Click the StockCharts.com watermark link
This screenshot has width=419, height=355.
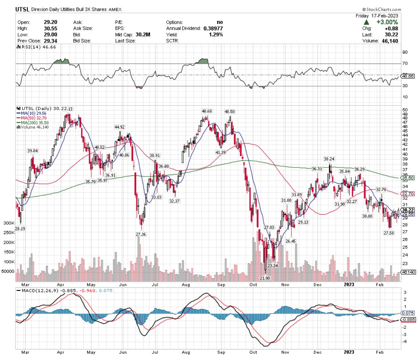[382, 10]
